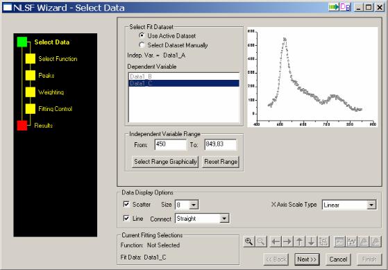This screenshot has height=270, width=388.
Task: Toggle the Scatter checkbox
Action: tap(126, 204)
